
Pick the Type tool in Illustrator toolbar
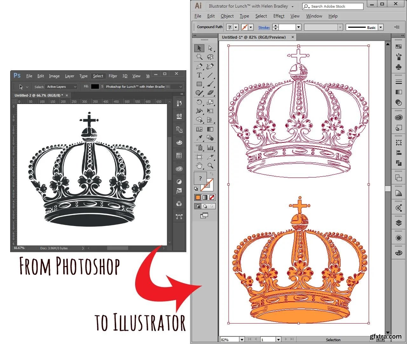coord(199,75)
